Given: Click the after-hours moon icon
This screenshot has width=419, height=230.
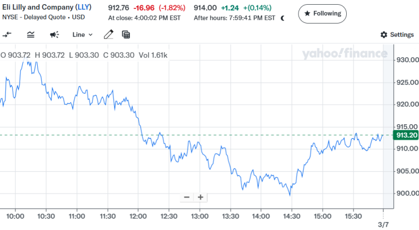Looking at the screenshot, I should click(x=283, y=18).
